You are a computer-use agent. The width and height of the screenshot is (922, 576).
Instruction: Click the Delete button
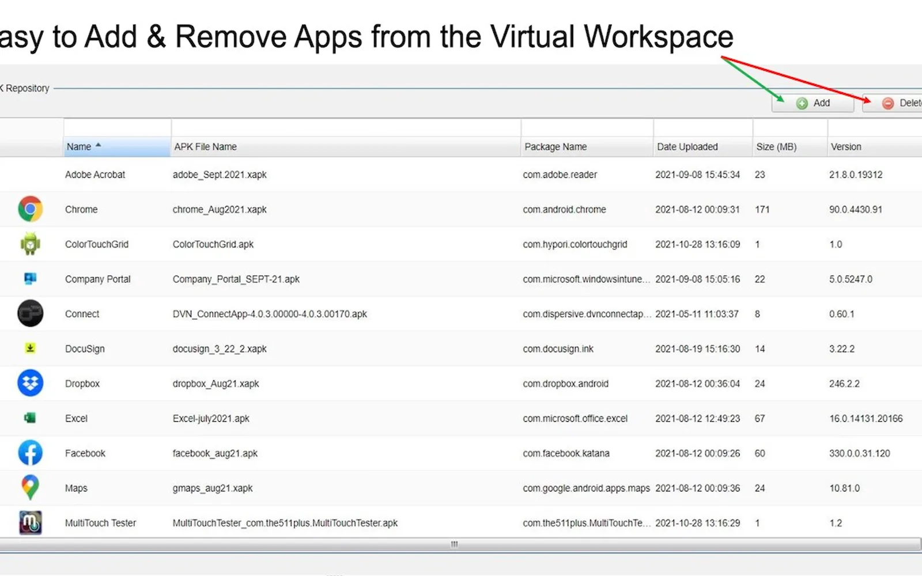coord(892,103)
